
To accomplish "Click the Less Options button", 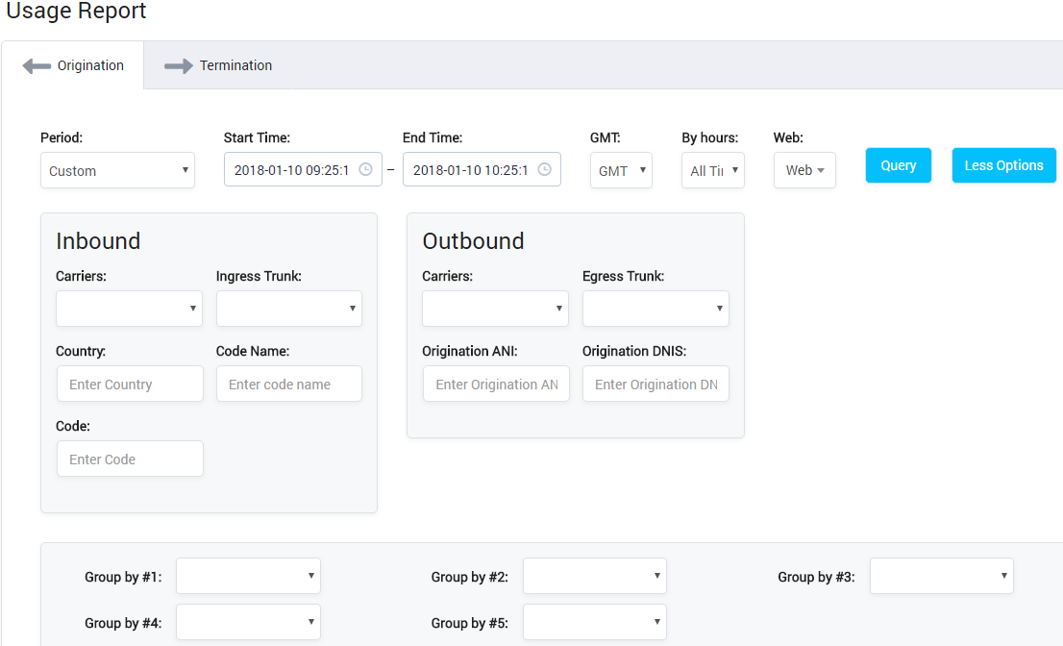I will (x=1003, y=165).
